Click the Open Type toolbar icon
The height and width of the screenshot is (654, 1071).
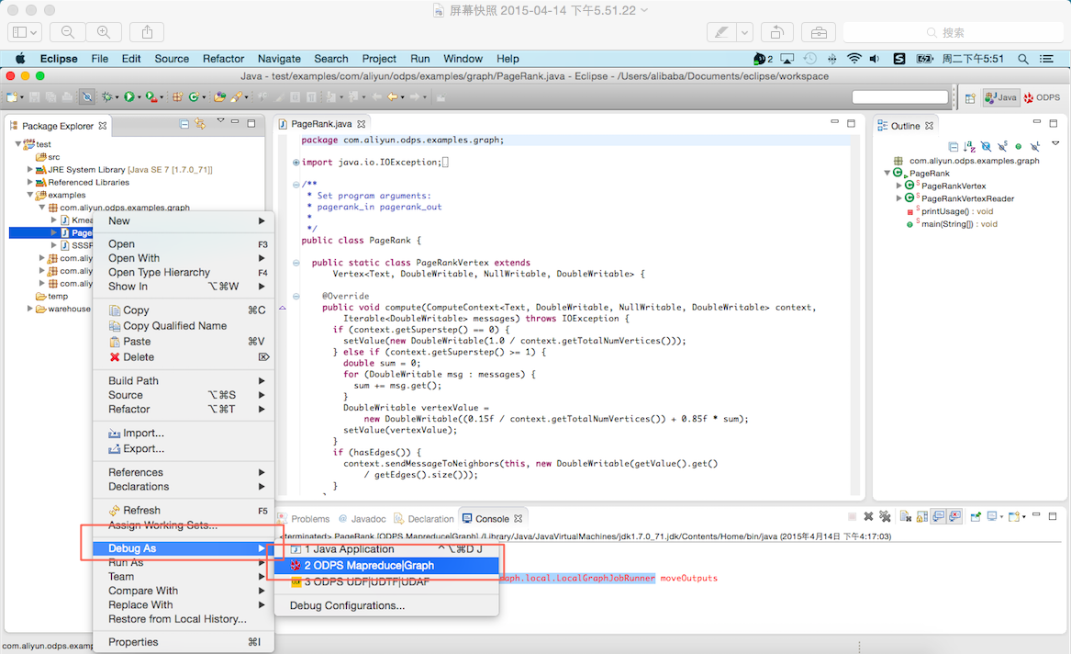219,96
